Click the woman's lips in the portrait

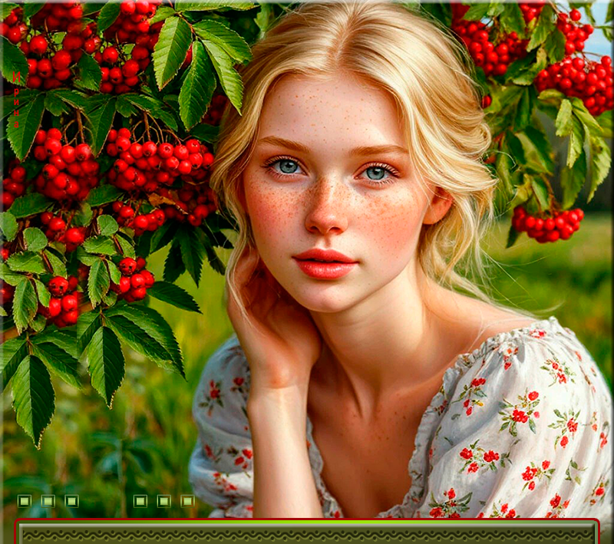click(x=325, y=263)
